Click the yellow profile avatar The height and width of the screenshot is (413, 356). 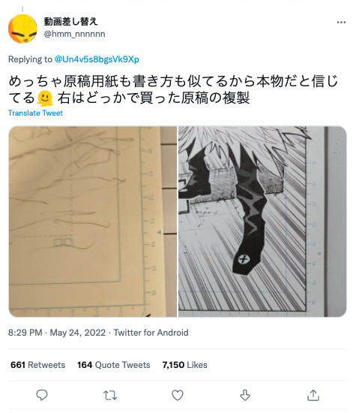pos(22,29)
